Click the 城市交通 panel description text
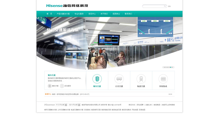Image resolution: width=219 pixels, height=115 pixels. tap(65, 80)
